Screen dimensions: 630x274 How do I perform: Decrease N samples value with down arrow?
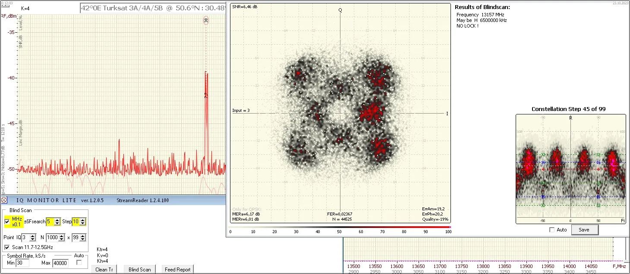62,240
